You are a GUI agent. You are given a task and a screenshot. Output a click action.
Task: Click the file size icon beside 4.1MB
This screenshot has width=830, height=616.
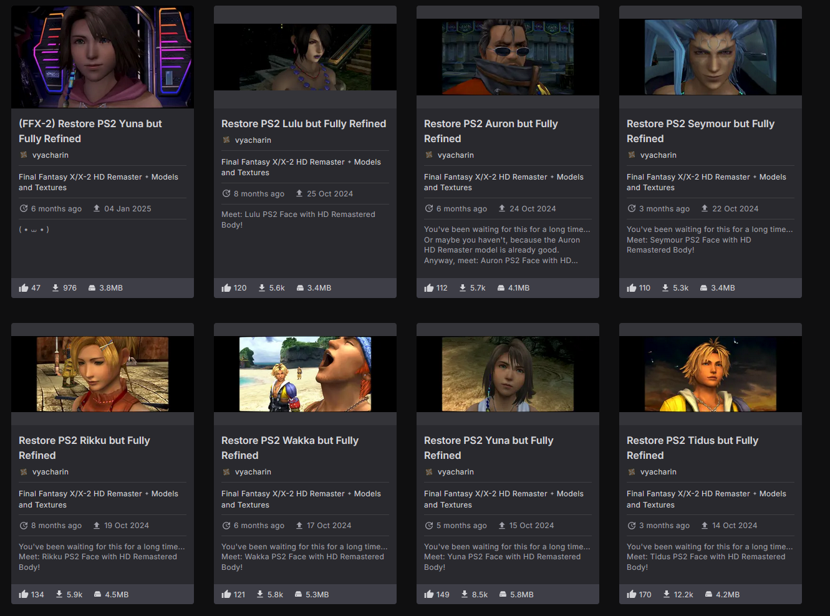501,288
